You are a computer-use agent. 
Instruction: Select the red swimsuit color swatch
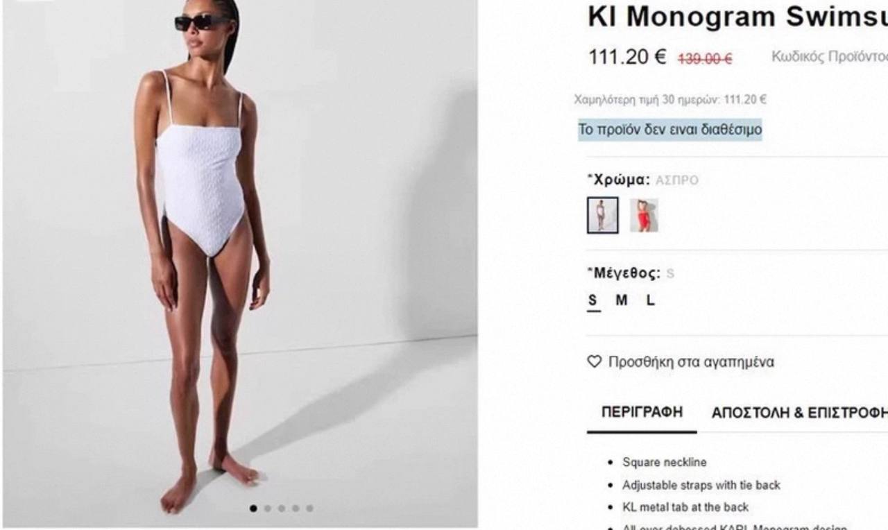coord(644,215)
